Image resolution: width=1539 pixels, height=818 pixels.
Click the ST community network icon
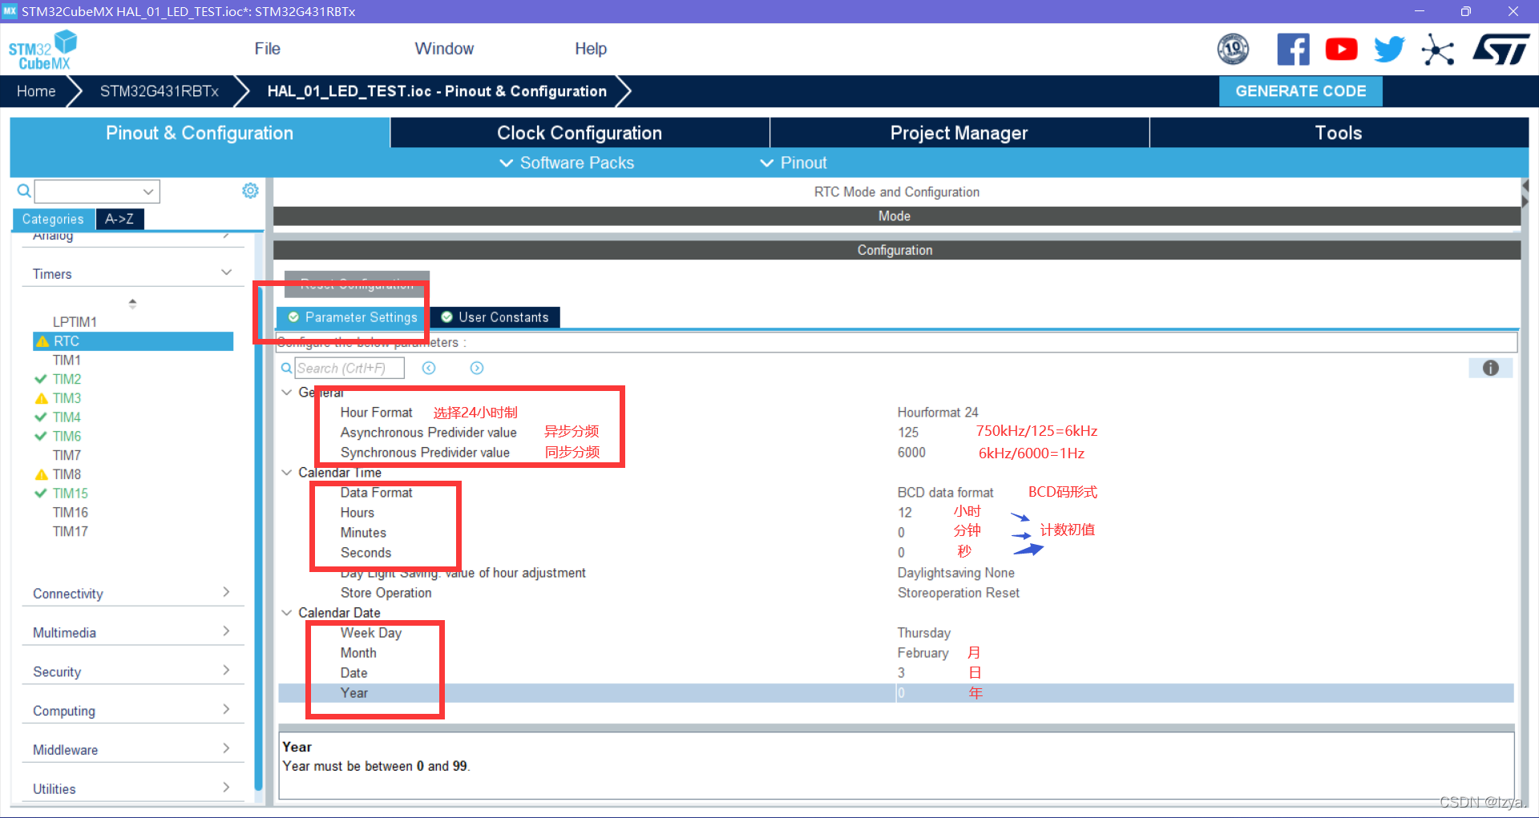pyautogui.click(x=1437, y=50)
